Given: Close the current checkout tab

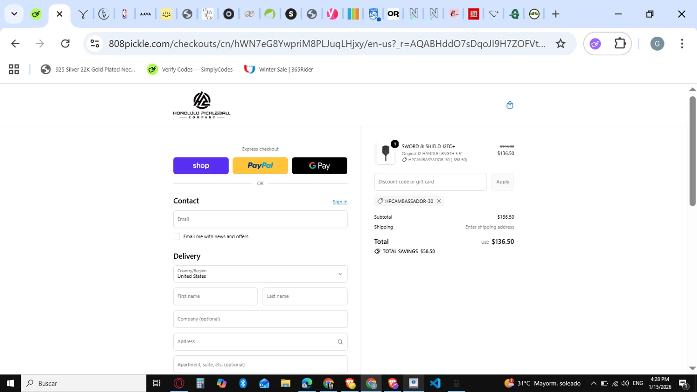Looking at the screenshot, I should click(59, 14).
